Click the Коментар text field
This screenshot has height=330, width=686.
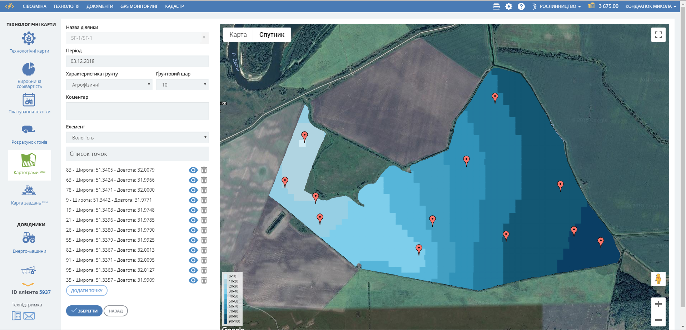pos(137,111)
